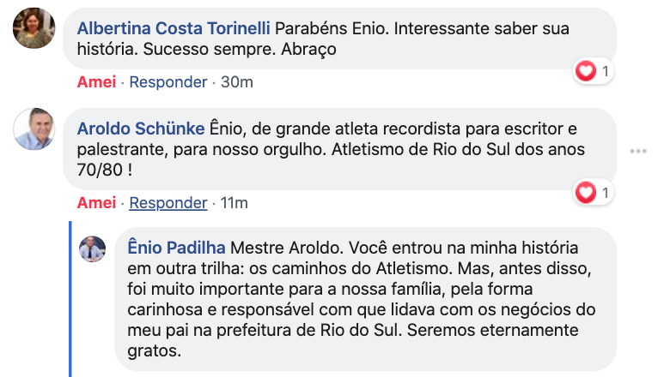Click Responder under Albertina's comment

coord(168,82)
